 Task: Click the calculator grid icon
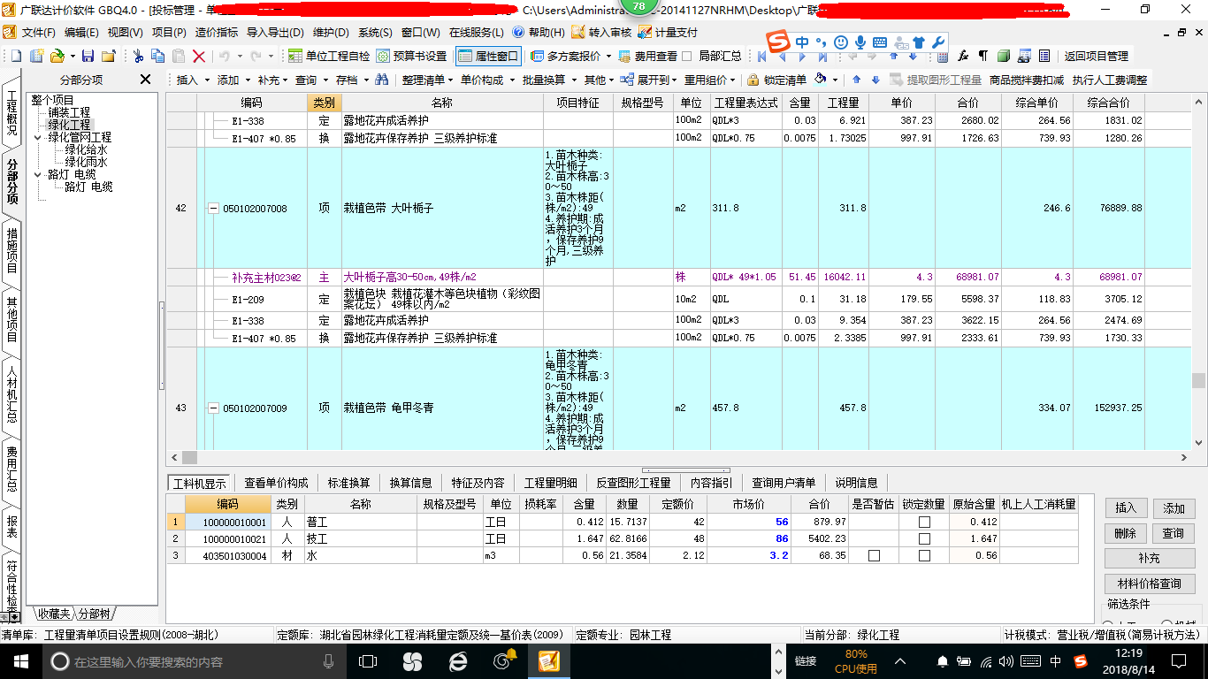pyautogui.click(x=942, y=56)
